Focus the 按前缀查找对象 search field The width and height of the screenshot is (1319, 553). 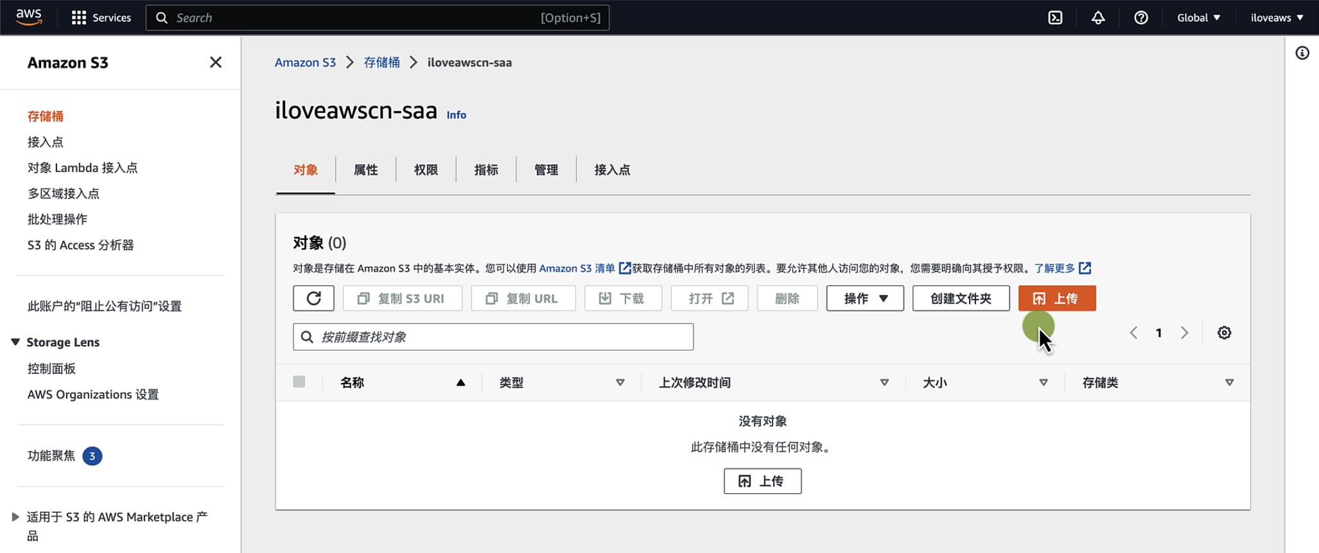493,337
